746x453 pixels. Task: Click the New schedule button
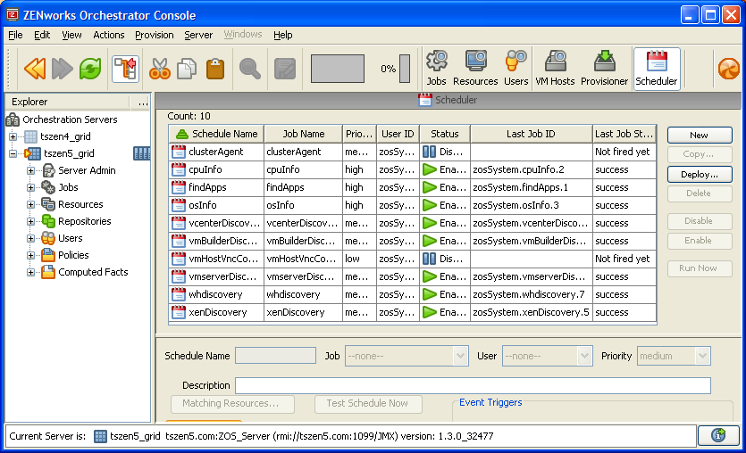click(699, 135)
